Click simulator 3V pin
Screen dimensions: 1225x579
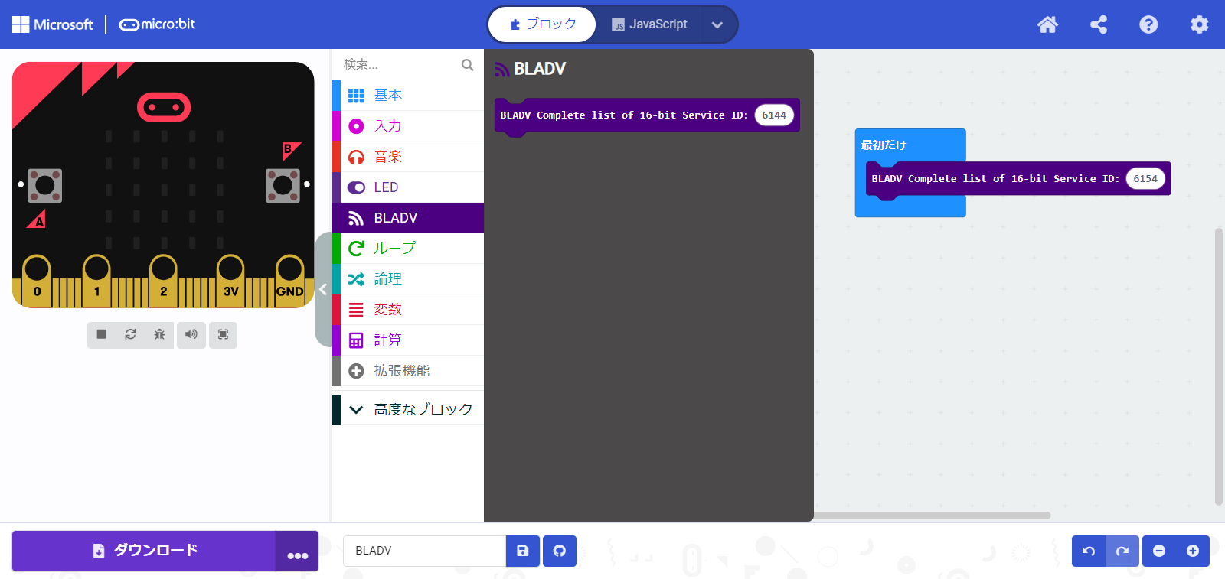pyautogui.click(x=230, y=280)
